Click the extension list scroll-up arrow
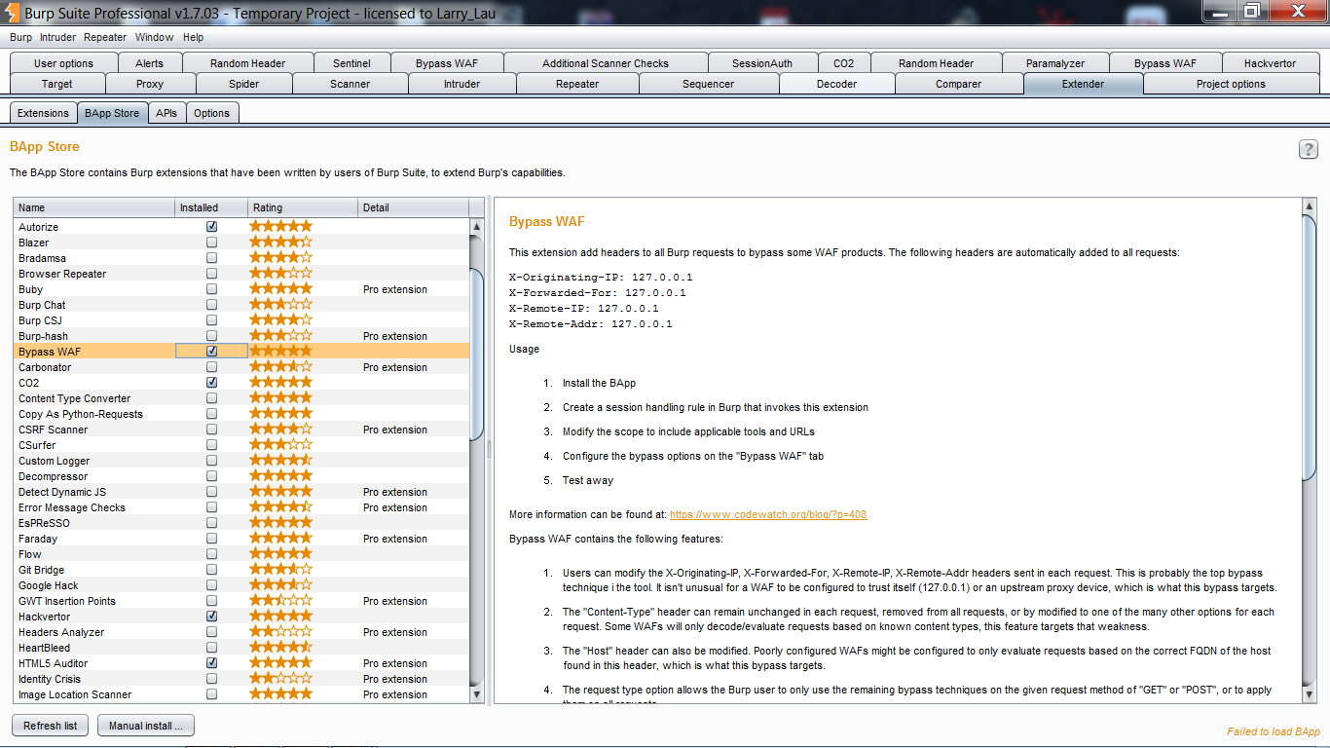1330x748 pixels. [476, 227]
